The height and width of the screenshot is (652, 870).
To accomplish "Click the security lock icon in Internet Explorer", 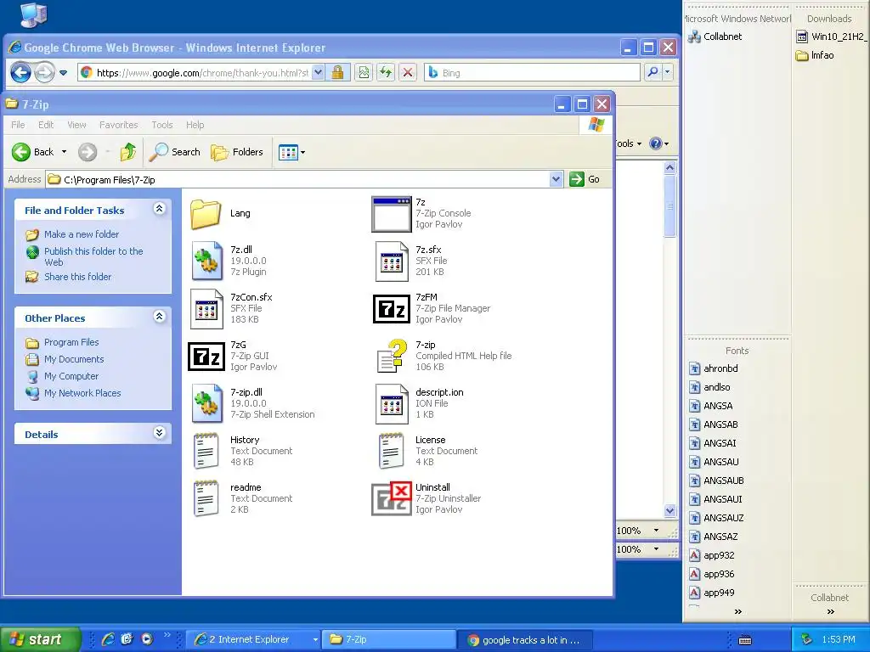I will (337, 72).
